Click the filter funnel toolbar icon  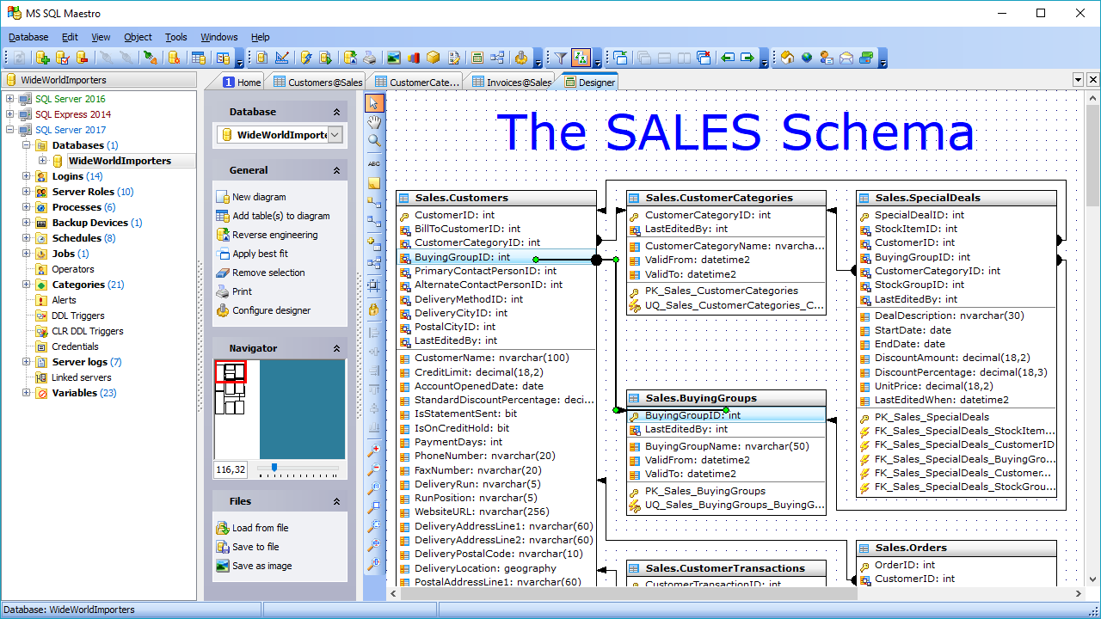(x=560, y=58)
